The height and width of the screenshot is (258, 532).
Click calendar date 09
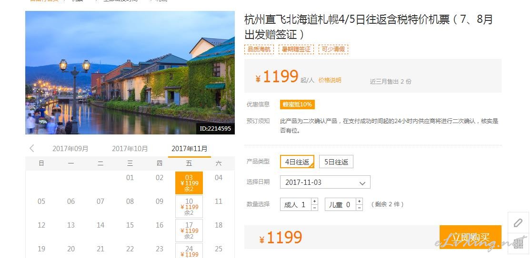point(160,201)
